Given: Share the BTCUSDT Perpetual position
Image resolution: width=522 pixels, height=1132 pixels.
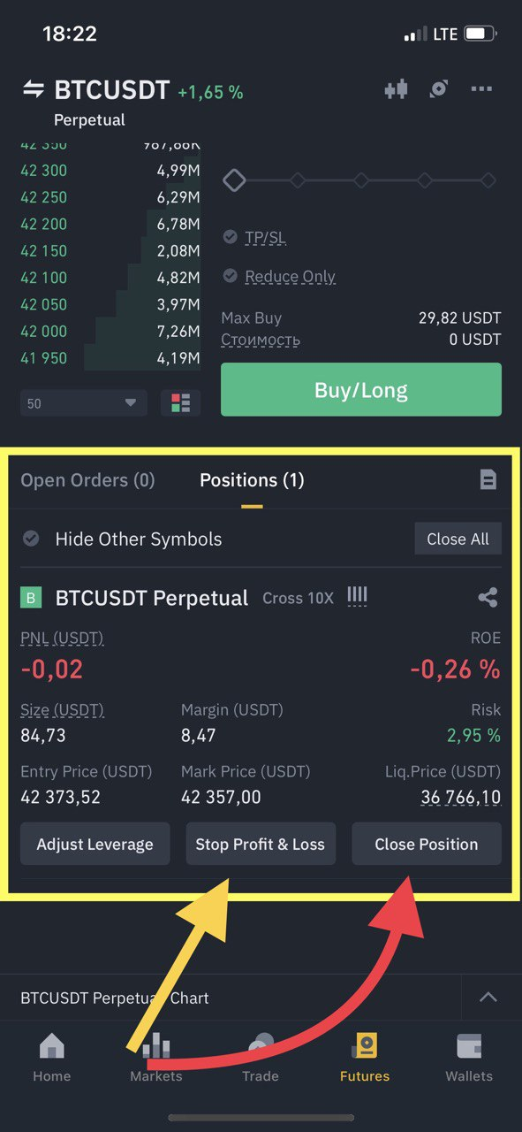Looking at the screenshot, I should pyautogui.click(x=488, y=598).
